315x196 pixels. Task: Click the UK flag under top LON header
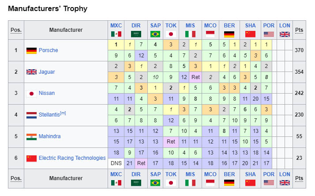tap(285, 34)
